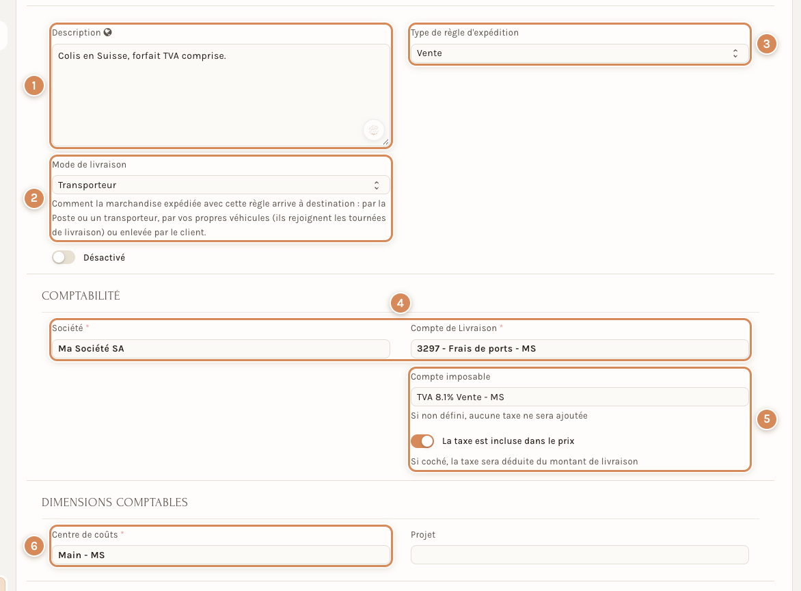This screenshot has width=801, height=591.
Task: Click the Compte imposable field
Action: (x=580, y=397)
